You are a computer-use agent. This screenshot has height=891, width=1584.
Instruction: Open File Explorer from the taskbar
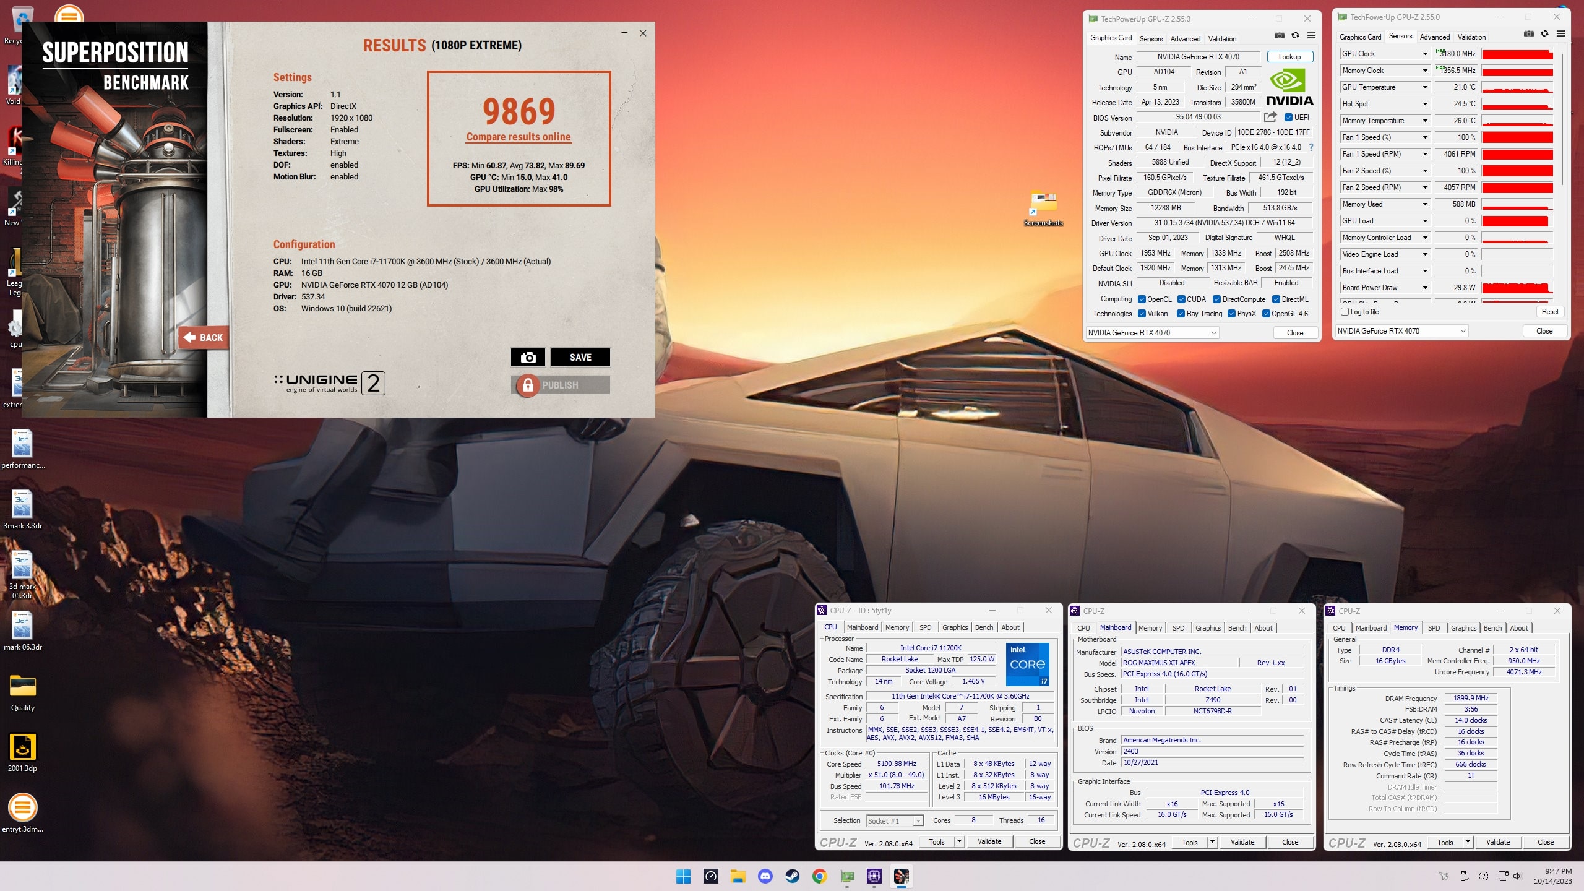tap(738, 876)
